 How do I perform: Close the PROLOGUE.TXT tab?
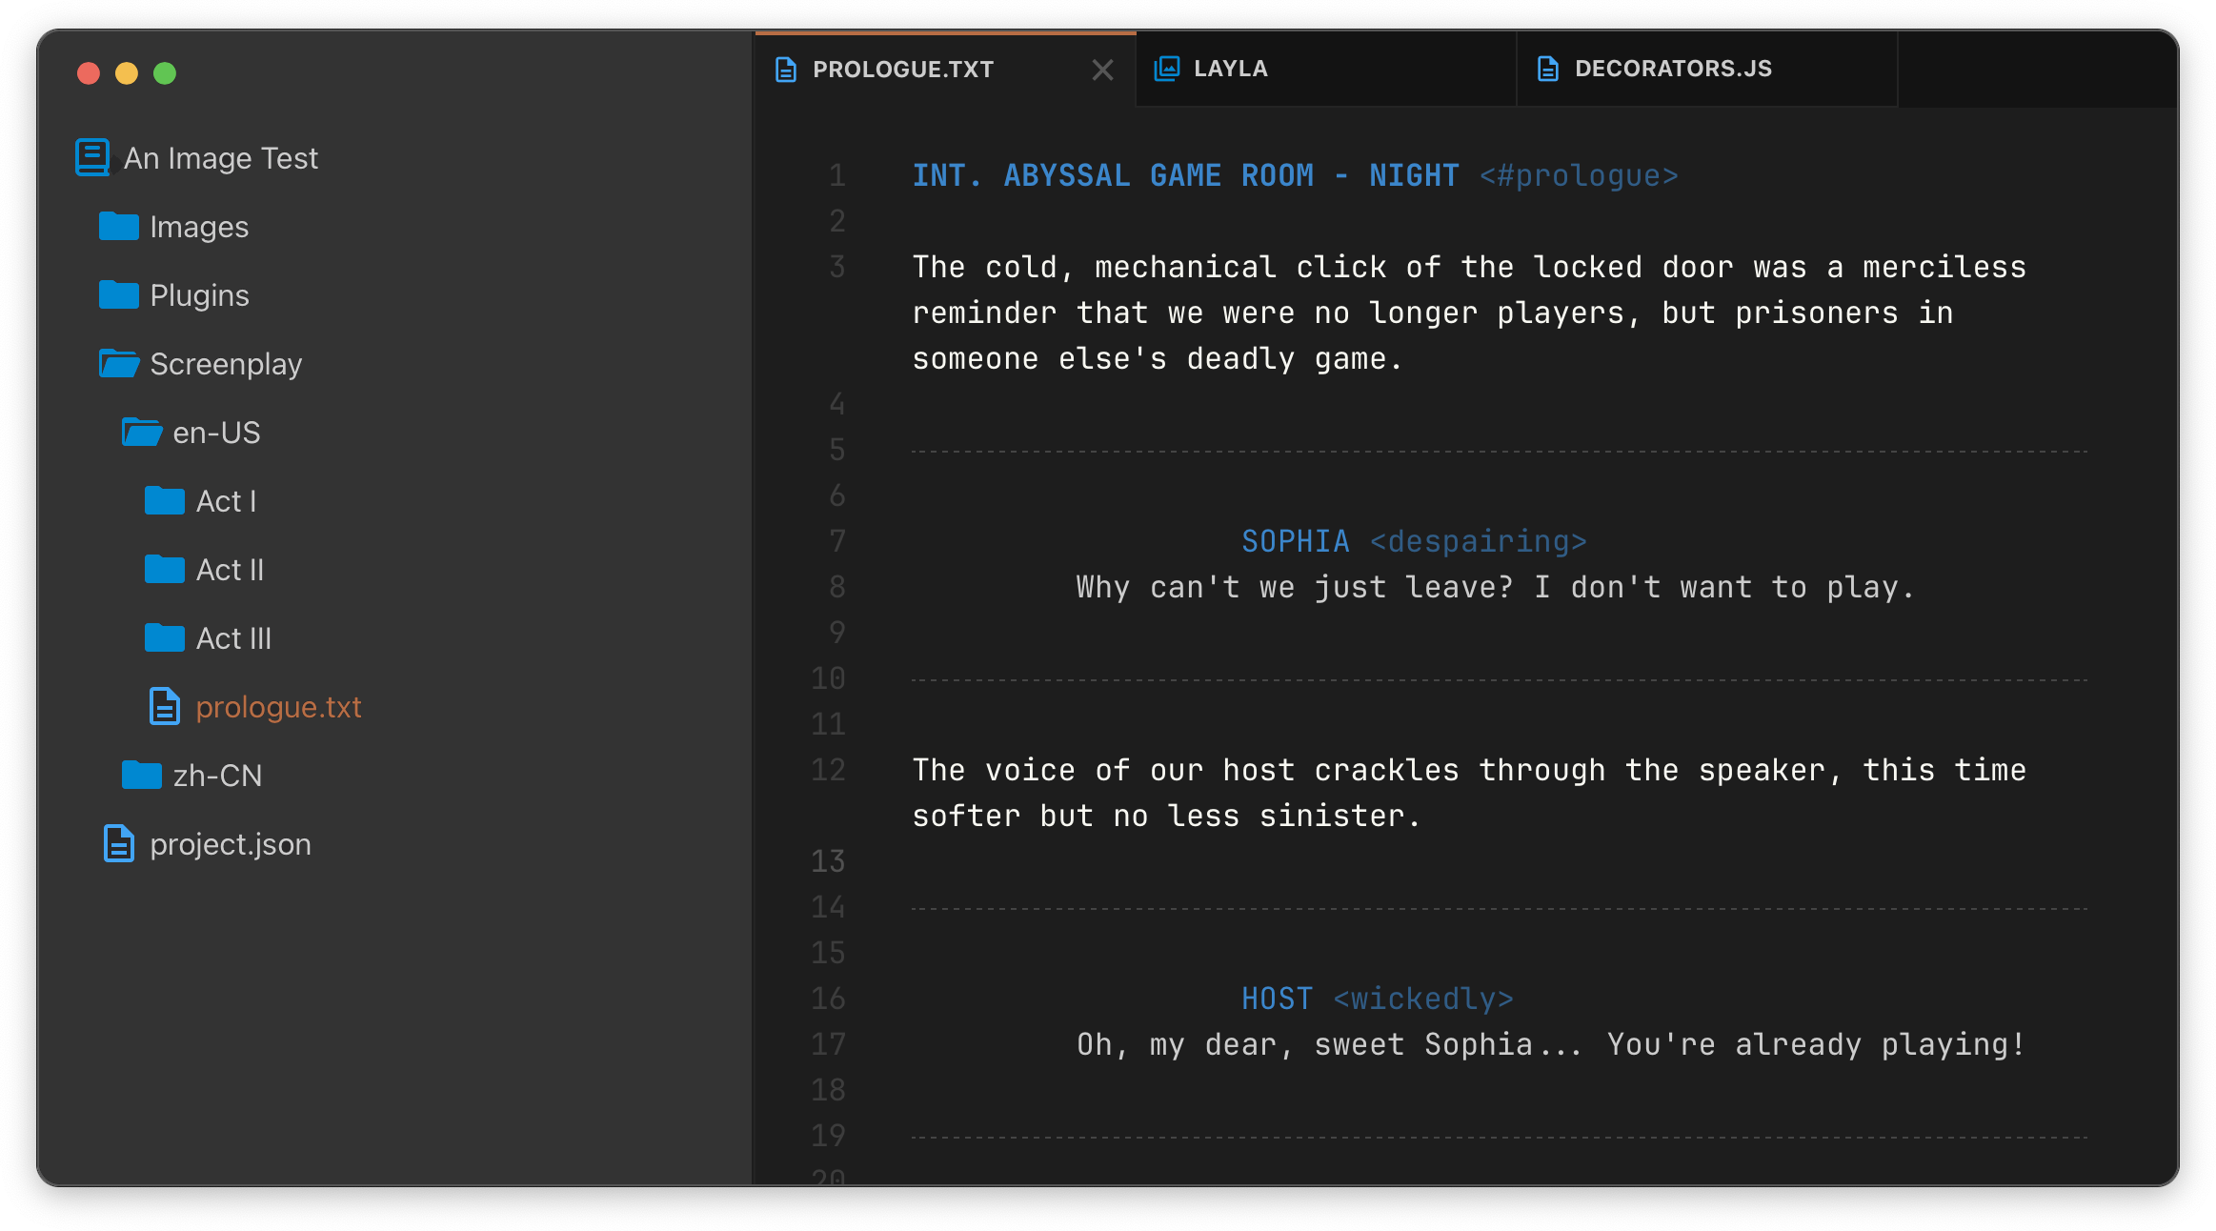[1102, 70]
